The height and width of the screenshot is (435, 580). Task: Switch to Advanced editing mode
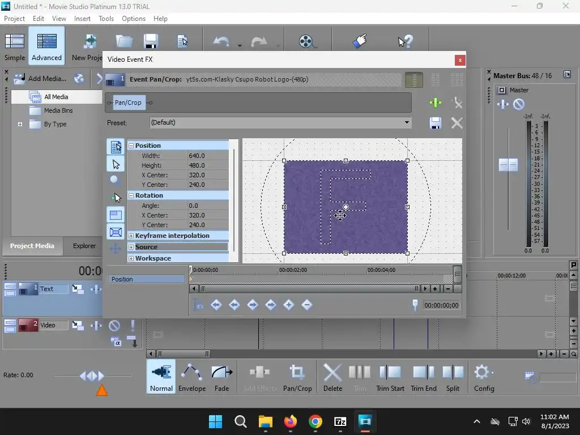coord(46,46)
